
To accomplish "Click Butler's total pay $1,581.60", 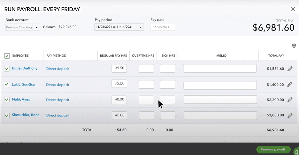I will click(275, 69).
